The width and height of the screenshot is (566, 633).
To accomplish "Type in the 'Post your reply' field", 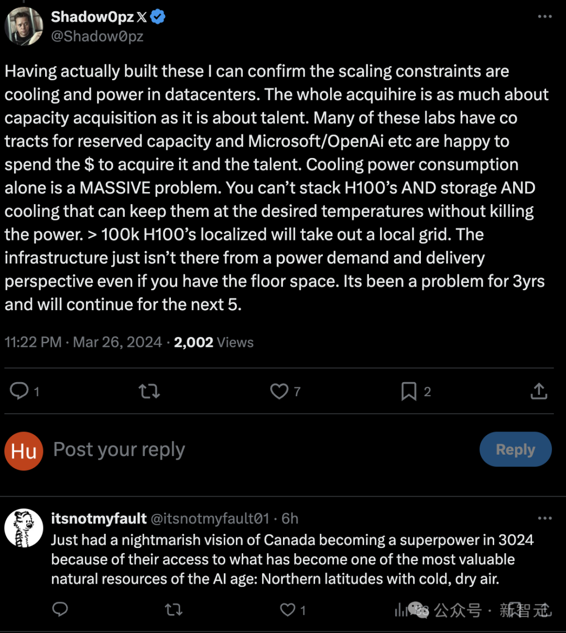I will click(x=210, y=450).
